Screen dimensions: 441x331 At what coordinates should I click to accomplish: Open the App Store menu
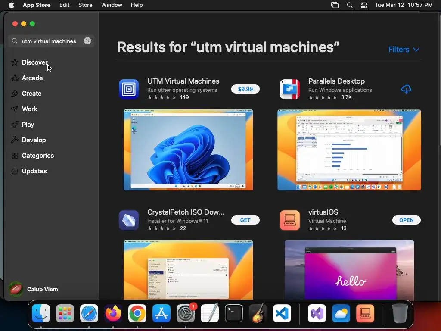point(37,5)
